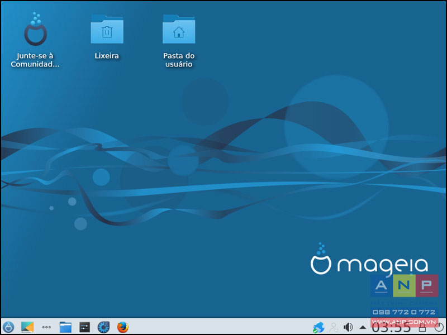Viewport: 447px width, 335px height.
Task: Open the Mageia application launcher menu
Action: coord(8,327)
